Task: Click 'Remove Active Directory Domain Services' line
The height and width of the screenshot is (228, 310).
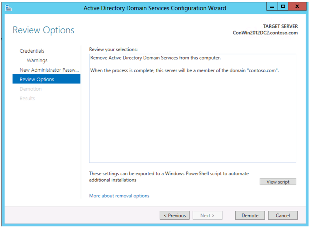Action: [155, 58]
